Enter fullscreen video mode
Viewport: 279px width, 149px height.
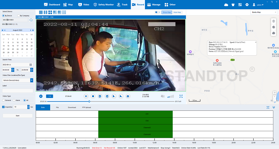[x=181, y=96]
